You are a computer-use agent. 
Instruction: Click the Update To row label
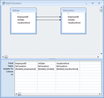(8, 69)
